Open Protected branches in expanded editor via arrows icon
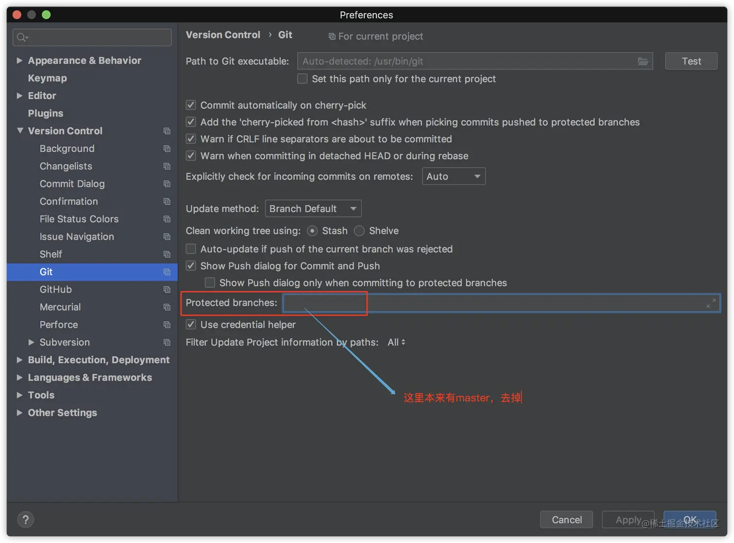734x543 pixels. [711, 303]
